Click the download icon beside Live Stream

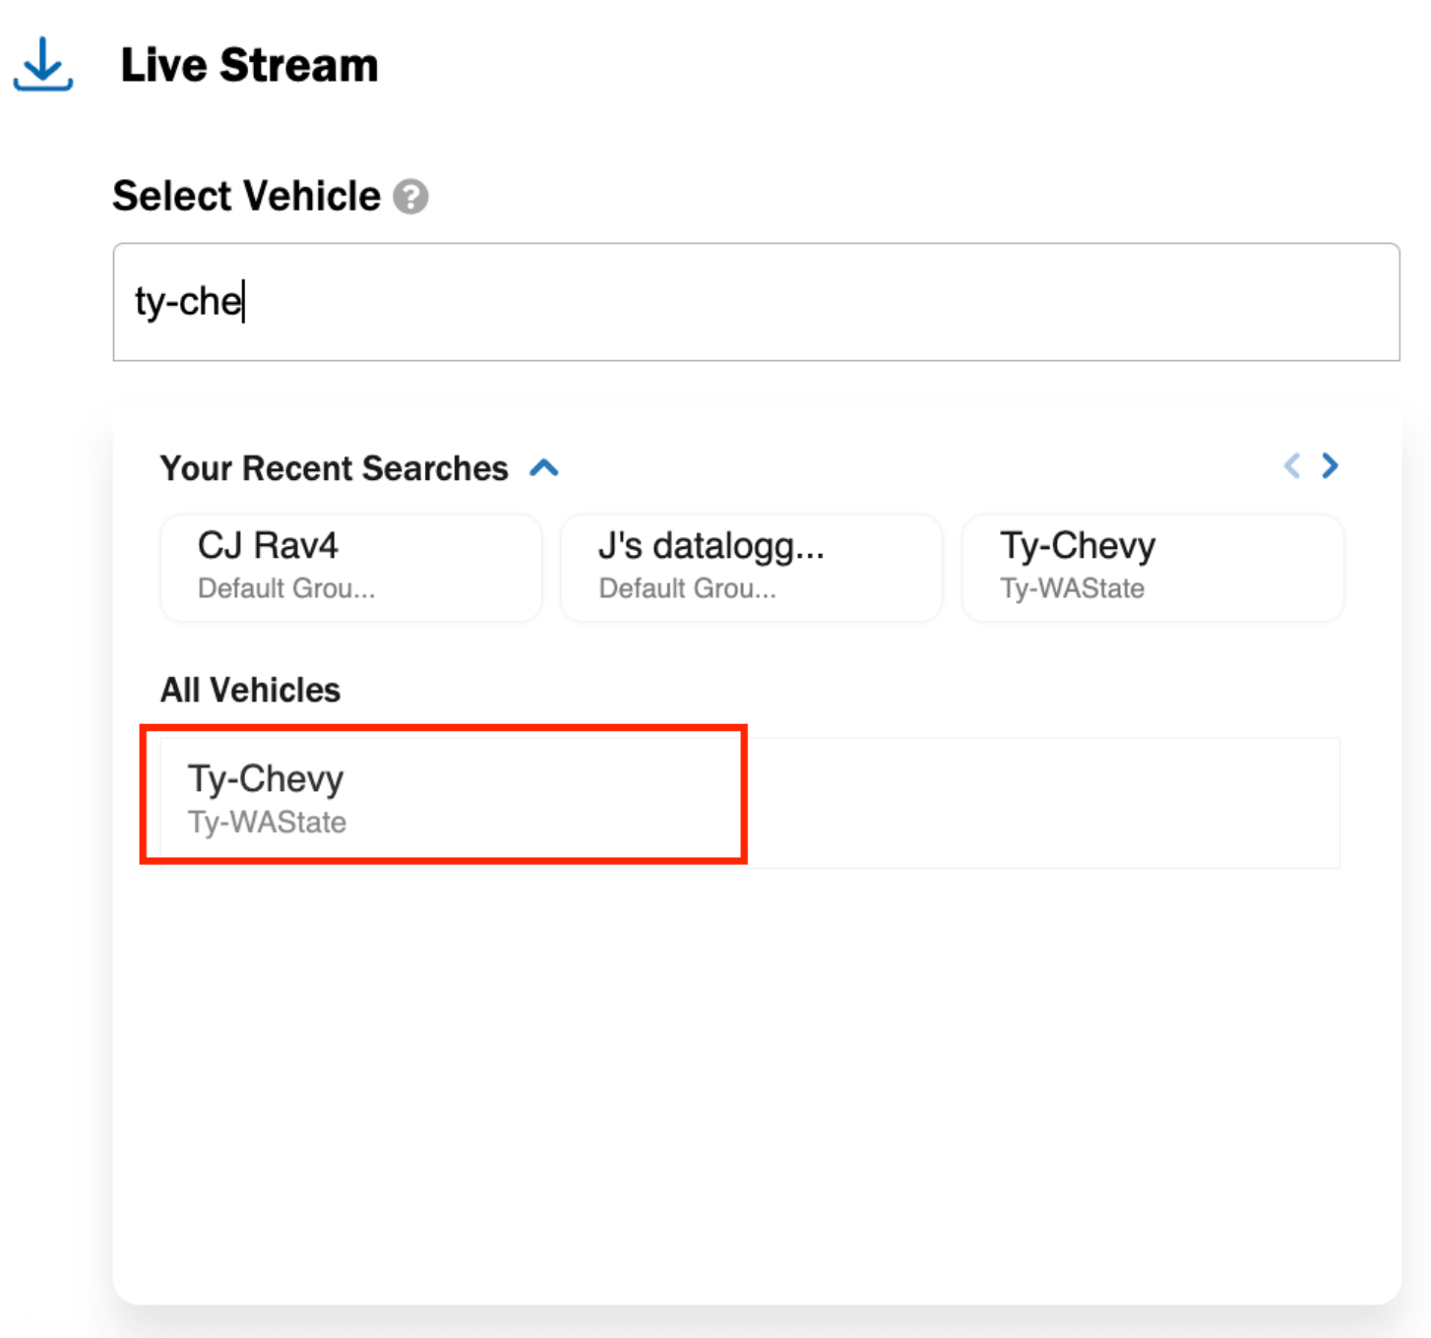coord(42,65)
